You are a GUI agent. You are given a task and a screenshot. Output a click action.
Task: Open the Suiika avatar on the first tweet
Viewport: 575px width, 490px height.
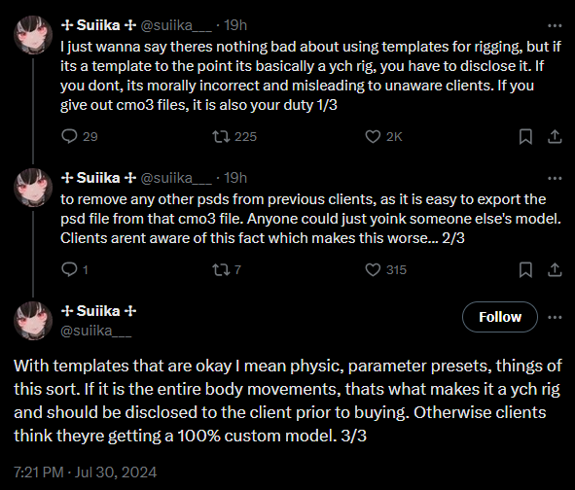(x=33, y=35)
